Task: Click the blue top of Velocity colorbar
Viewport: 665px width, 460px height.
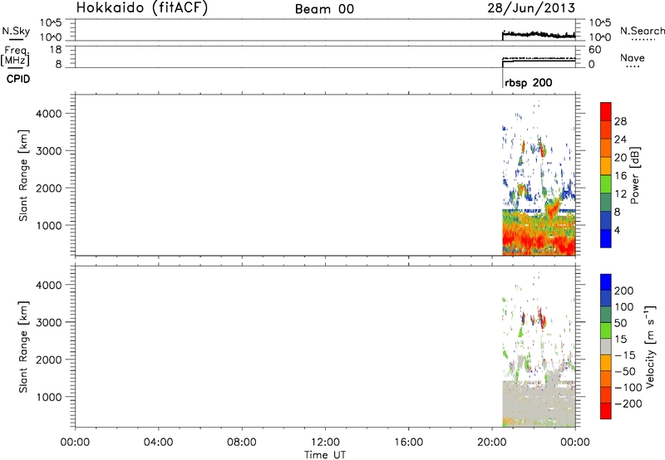Action: click(606, 282)
